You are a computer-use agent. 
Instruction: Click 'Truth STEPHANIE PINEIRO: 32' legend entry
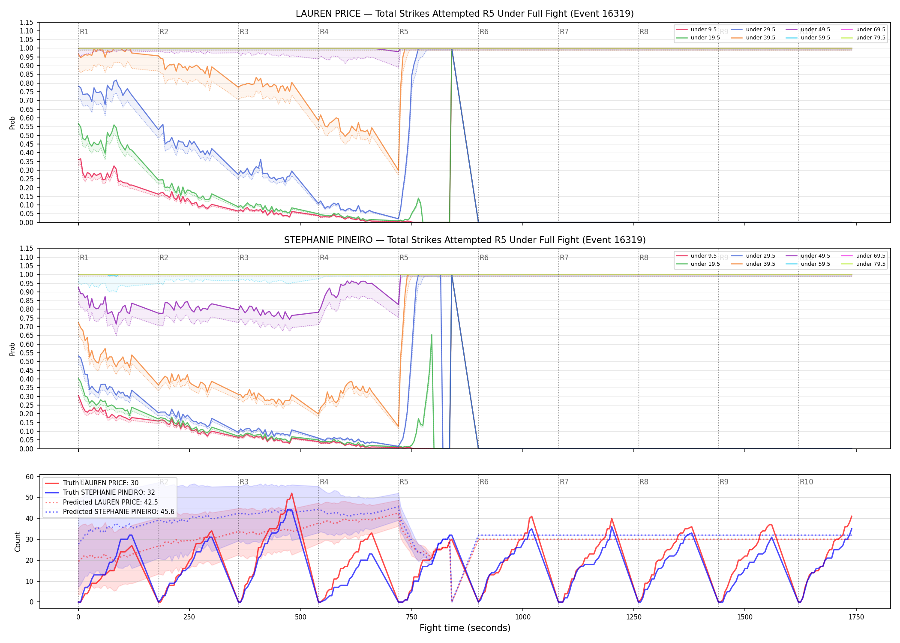pos(100,493)
